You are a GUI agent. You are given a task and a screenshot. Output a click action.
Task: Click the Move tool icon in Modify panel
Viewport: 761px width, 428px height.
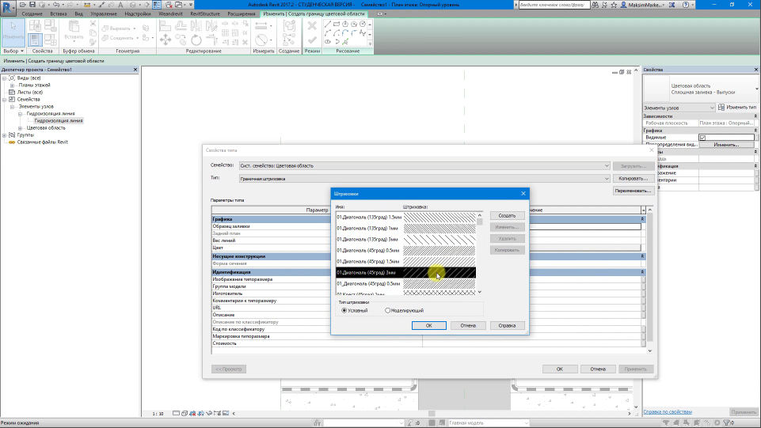coord(165,40)
